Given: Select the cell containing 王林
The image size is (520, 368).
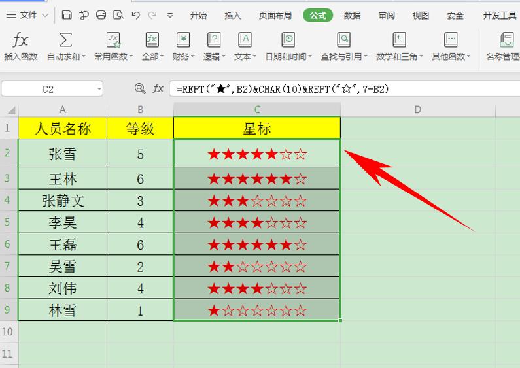Looking at the screenshot, I should (x=63, y=178).
